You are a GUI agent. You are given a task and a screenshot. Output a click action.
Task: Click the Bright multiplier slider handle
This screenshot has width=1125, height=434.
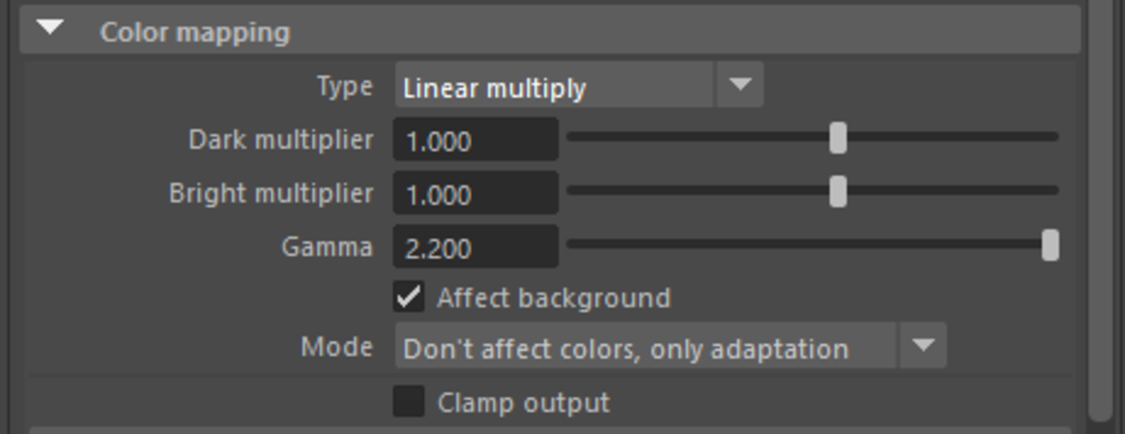(x=838, y=192)
